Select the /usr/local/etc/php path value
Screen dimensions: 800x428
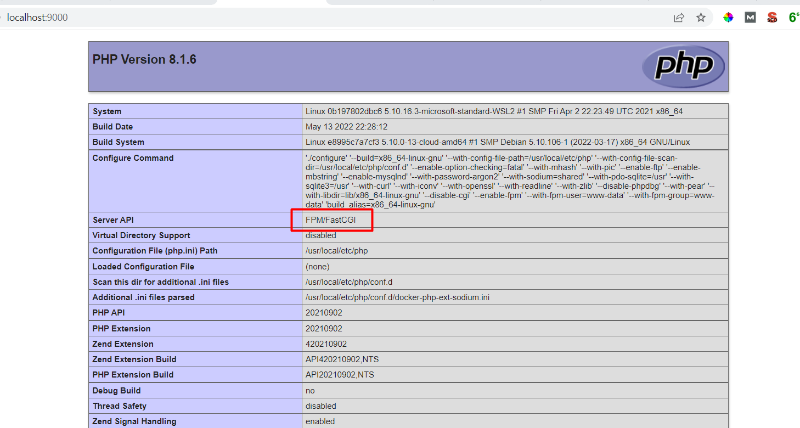coord(336,251)
